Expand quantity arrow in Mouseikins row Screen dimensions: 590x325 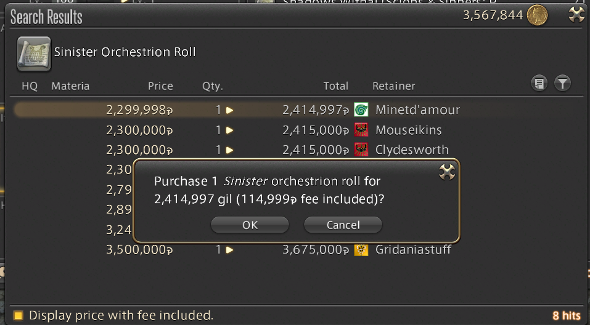(229, 130)
